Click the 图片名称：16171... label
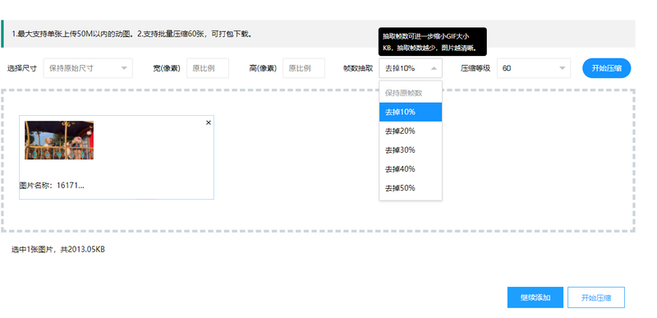Screen dimensions: 657x318 [52, 185]
